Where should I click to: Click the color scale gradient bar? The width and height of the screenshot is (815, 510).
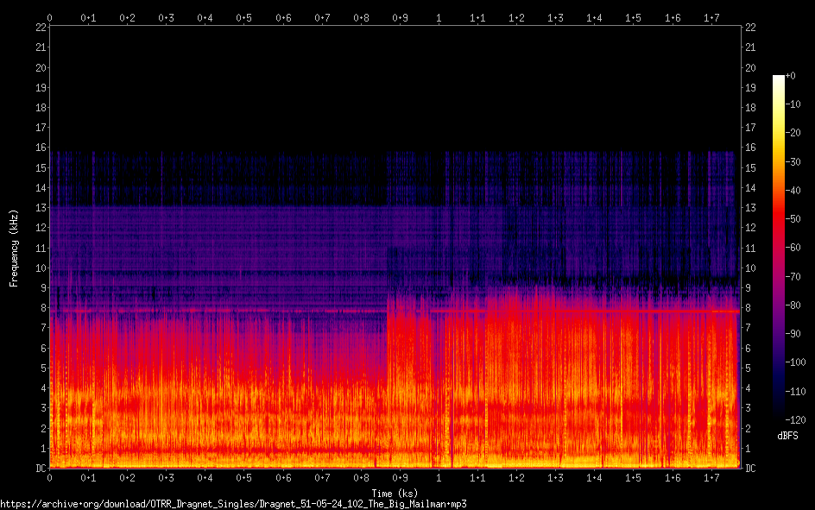(x=779, y=250)
